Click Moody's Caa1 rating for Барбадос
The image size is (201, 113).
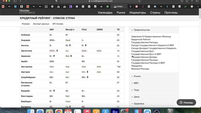pyautogui.click(x=68, y=101)
